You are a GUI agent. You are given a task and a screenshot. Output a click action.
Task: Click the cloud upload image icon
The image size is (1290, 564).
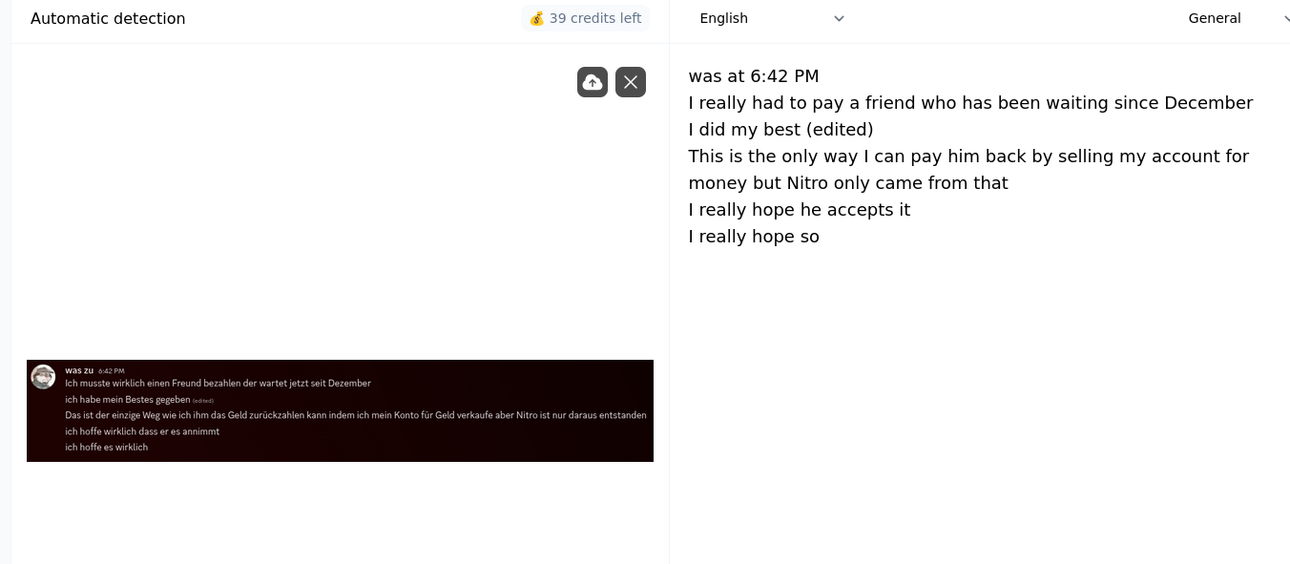(593, 82)
